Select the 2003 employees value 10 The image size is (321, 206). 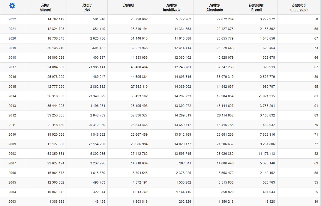(x=316, y=202)
